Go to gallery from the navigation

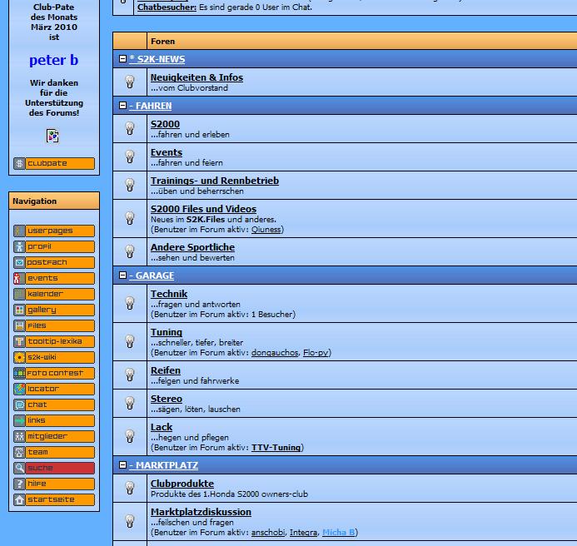click(54, 310)
